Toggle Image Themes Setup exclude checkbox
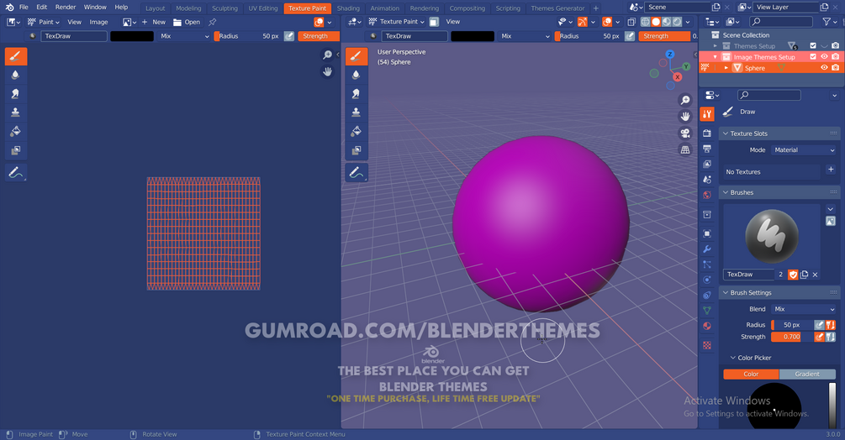The image size is (845, 440). coord(813,56)
